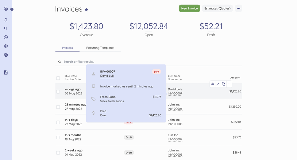Click the New Invoice button
This screenshot has width=297, height=160.
pos(189,8)
